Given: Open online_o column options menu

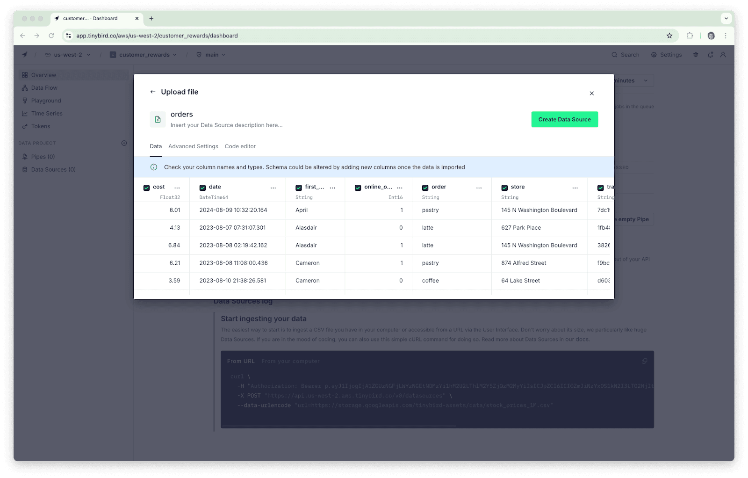Looking at the screenshot, I should [400, 188].
